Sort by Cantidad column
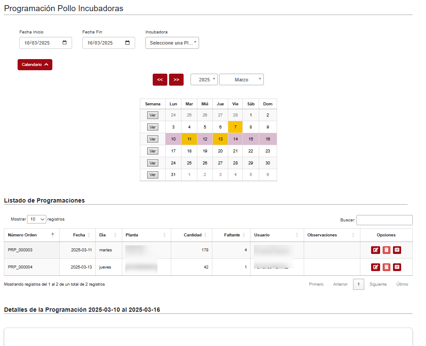This screenshot has width=426, height=346. (191, 235)
